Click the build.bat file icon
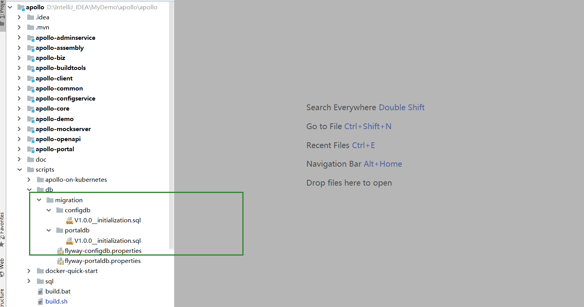Viewport: 584px width, 307px height. [40, 292]
